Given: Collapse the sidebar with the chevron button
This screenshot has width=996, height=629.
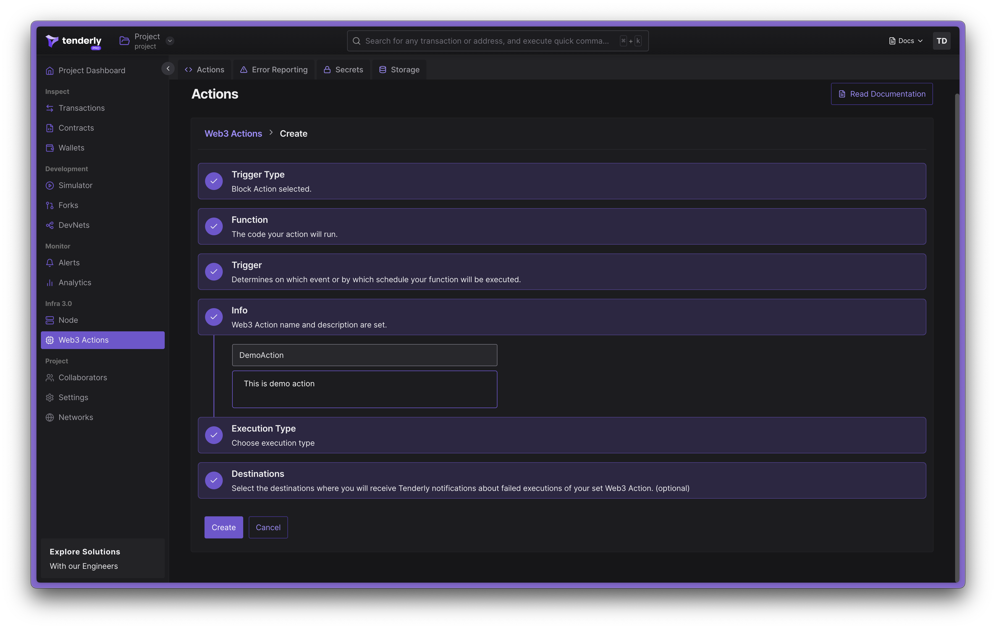Looking at the screenshot, I should [x=168, y=68].
